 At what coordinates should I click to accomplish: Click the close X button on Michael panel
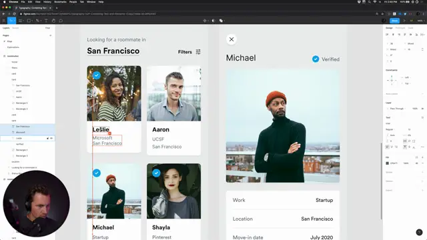232,39
